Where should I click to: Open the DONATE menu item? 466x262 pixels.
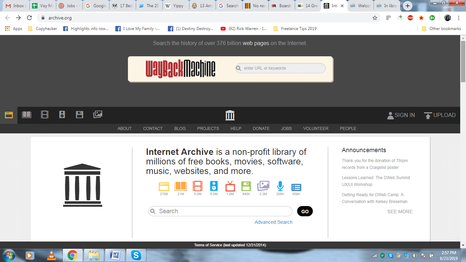click(x=261, y=129)
